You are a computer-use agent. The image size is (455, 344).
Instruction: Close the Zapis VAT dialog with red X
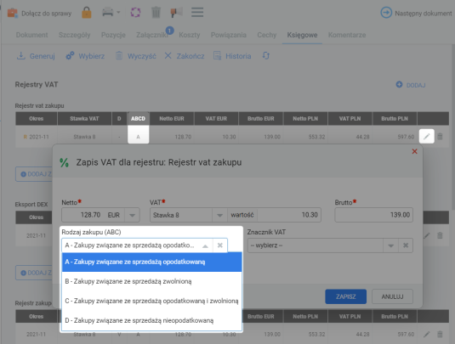click(x=415, y=151)
